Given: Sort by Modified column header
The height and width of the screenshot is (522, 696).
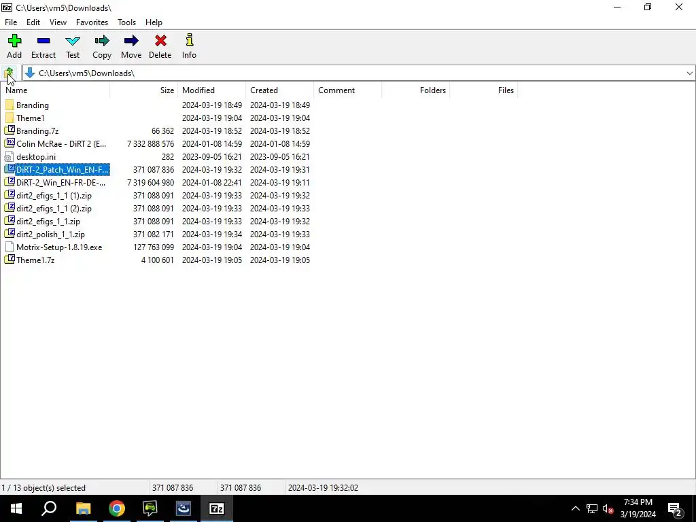Looking at the screenshot, I should (x=212, y=90).
